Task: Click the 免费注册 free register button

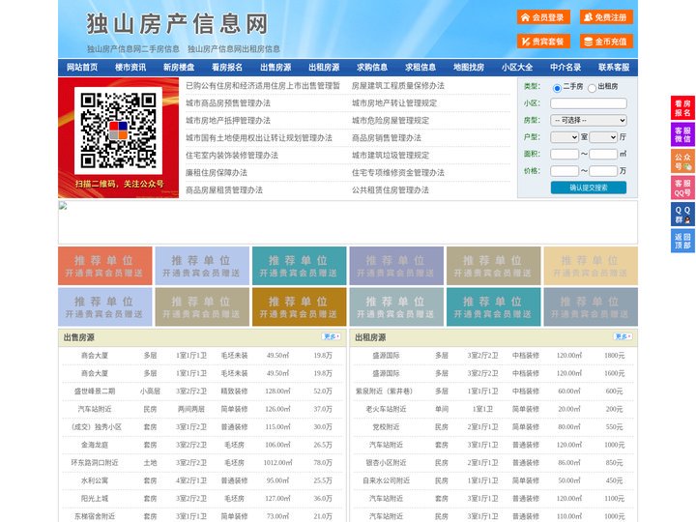Action: 606,17
